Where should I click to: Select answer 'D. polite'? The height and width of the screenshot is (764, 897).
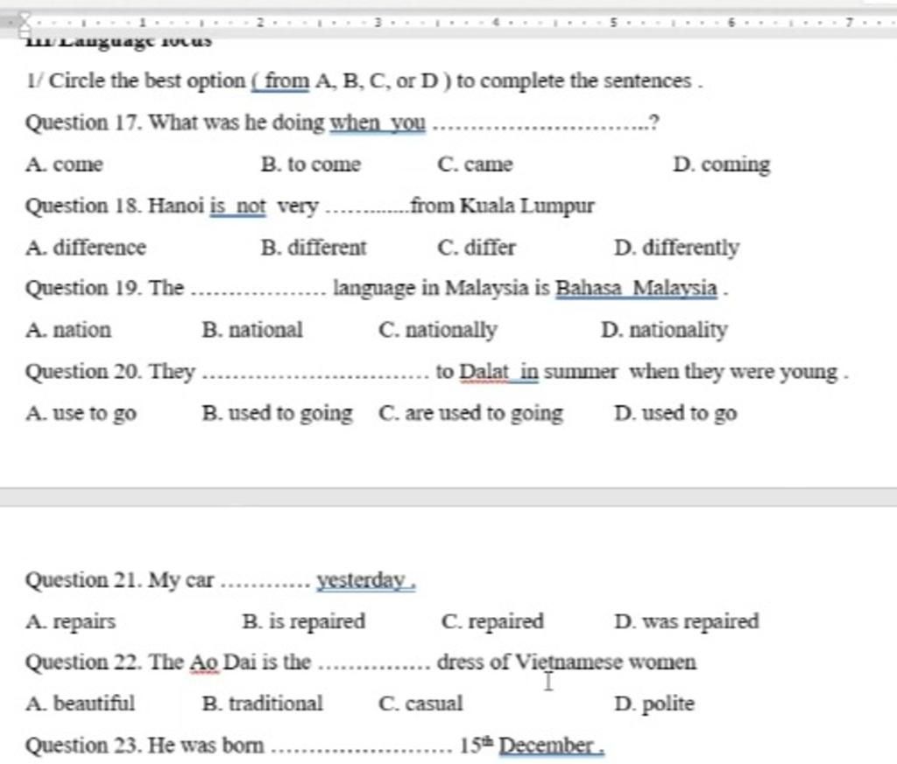654,704
